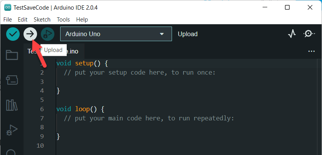Click the closing brace on line 9

[x=58, y=137]
